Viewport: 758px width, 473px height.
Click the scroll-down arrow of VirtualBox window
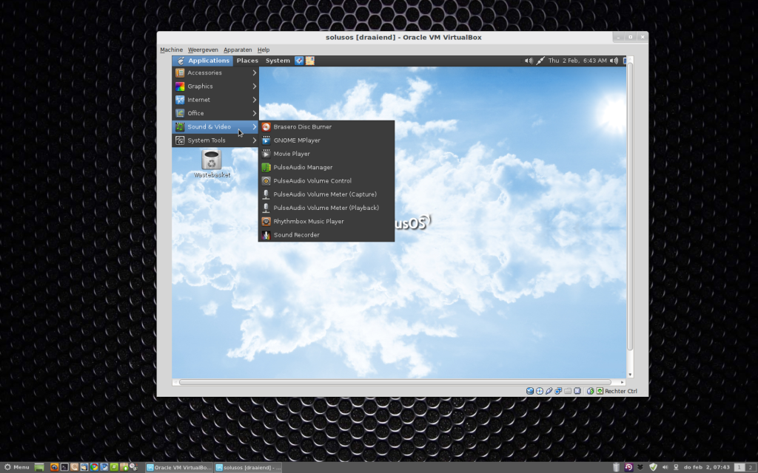(x=630, y=375)
